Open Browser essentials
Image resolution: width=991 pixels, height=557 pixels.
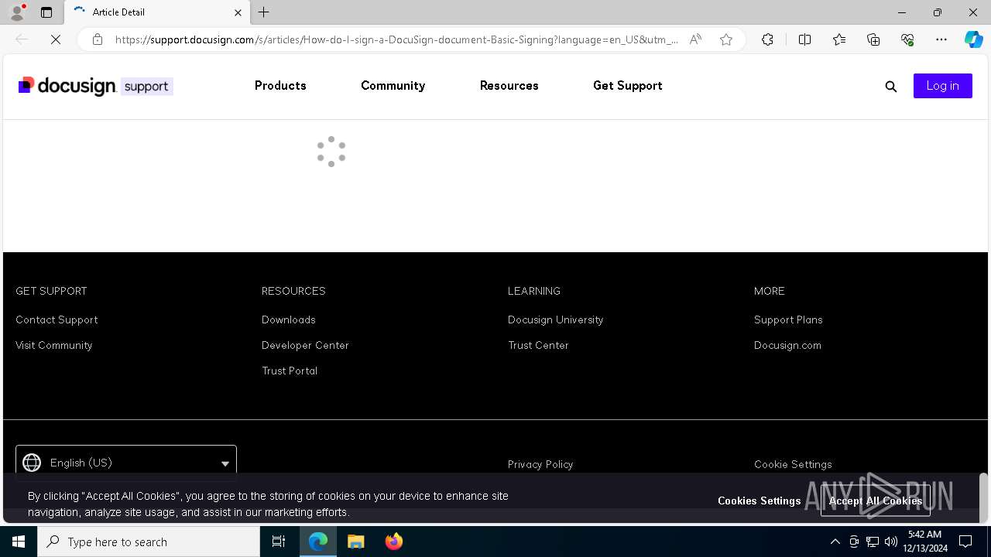[x=907, y=39]
